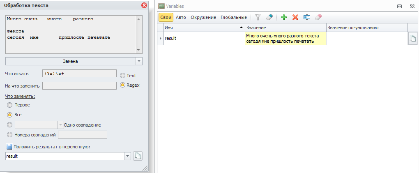
Task: Select the Одно совпадение radio option
Action: coord(10,125)
